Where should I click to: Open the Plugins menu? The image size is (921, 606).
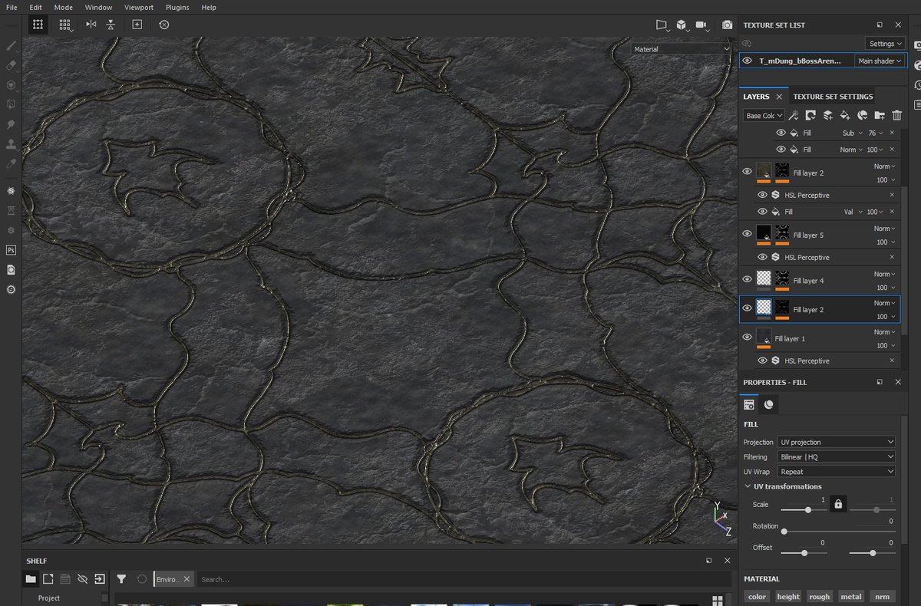click(x=177, y=7)
